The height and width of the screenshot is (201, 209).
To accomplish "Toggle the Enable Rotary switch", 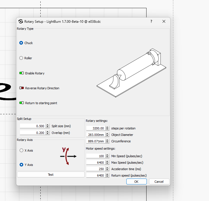I will click(22, 73).
